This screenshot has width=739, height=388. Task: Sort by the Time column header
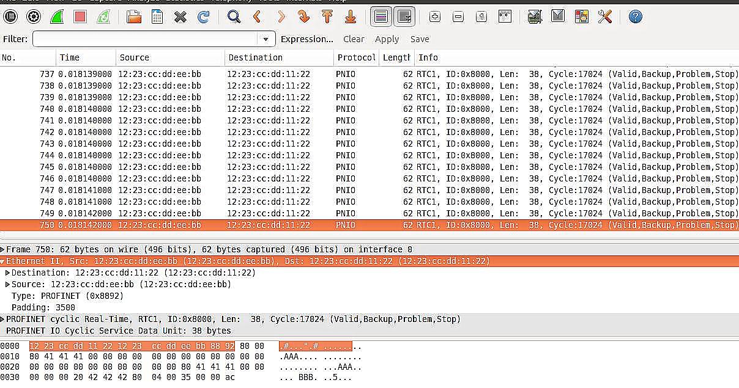(86, 57)
